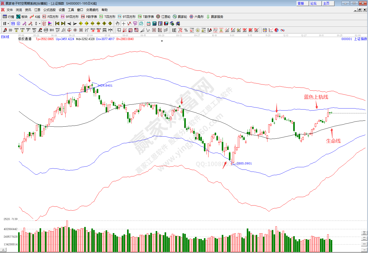The width and height of the screenshot is (368, 253).
Task: Jump to first bar with skip-back icon
Action: coord(57,23)
